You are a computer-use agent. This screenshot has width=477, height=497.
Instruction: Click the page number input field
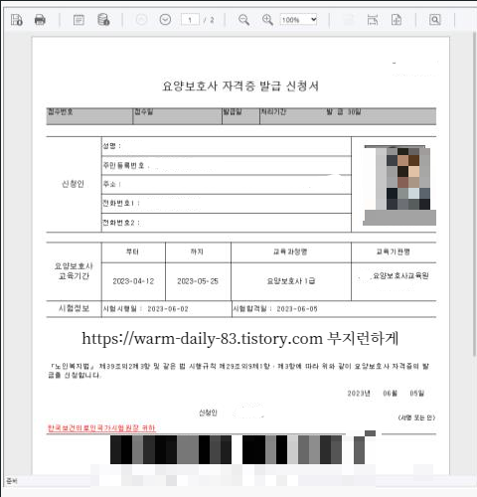[x=190, y=20]
